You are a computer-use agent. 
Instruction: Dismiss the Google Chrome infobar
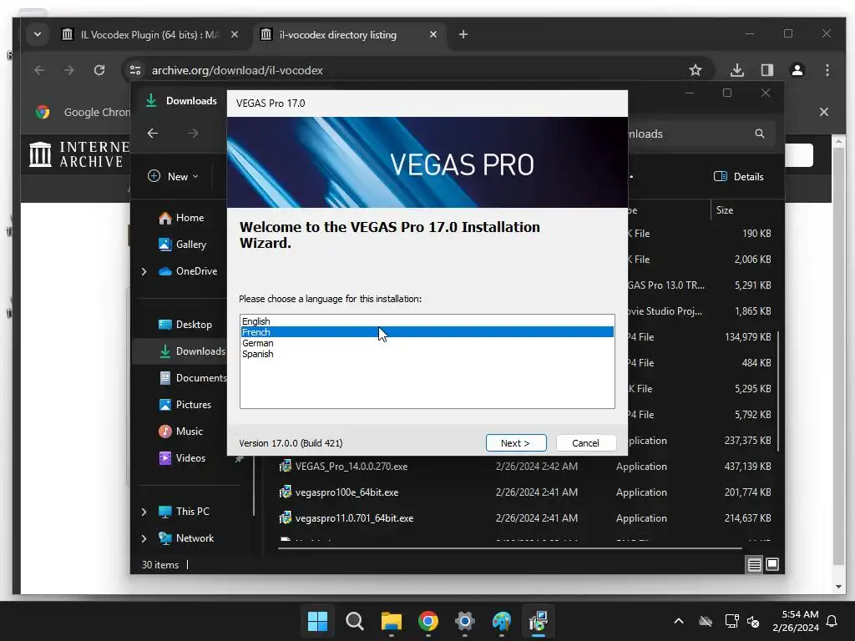click(x=824, y=112)
